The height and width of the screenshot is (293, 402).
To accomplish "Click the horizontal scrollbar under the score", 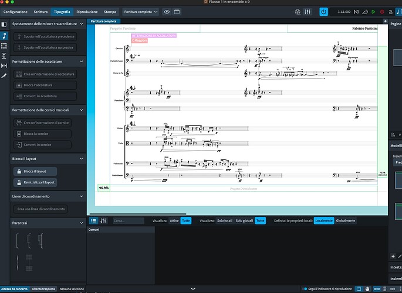I will pyautogui.click(x=138, y=214).
